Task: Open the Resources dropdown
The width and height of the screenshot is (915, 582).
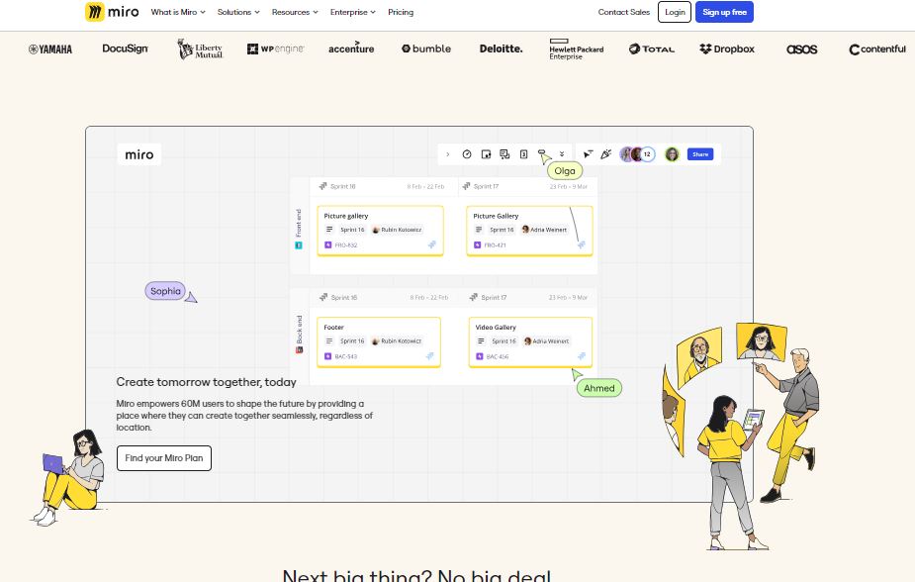Action: point(295,12)
